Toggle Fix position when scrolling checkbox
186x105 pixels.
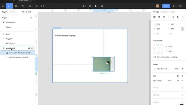point(155,57)
